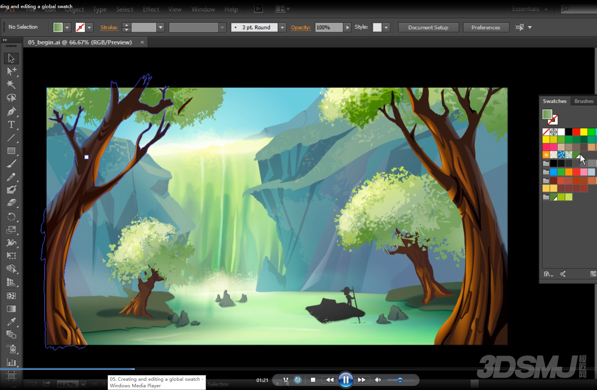Pick the None swatch in Swatches panel
The height and width of the screenshot is (390, 597).
click(x=546, y=132)
